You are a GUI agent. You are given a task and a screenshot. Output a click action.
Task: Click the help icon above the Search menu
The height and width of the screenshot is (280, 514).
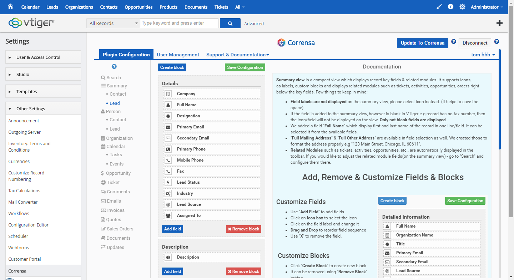click(114, 67)
